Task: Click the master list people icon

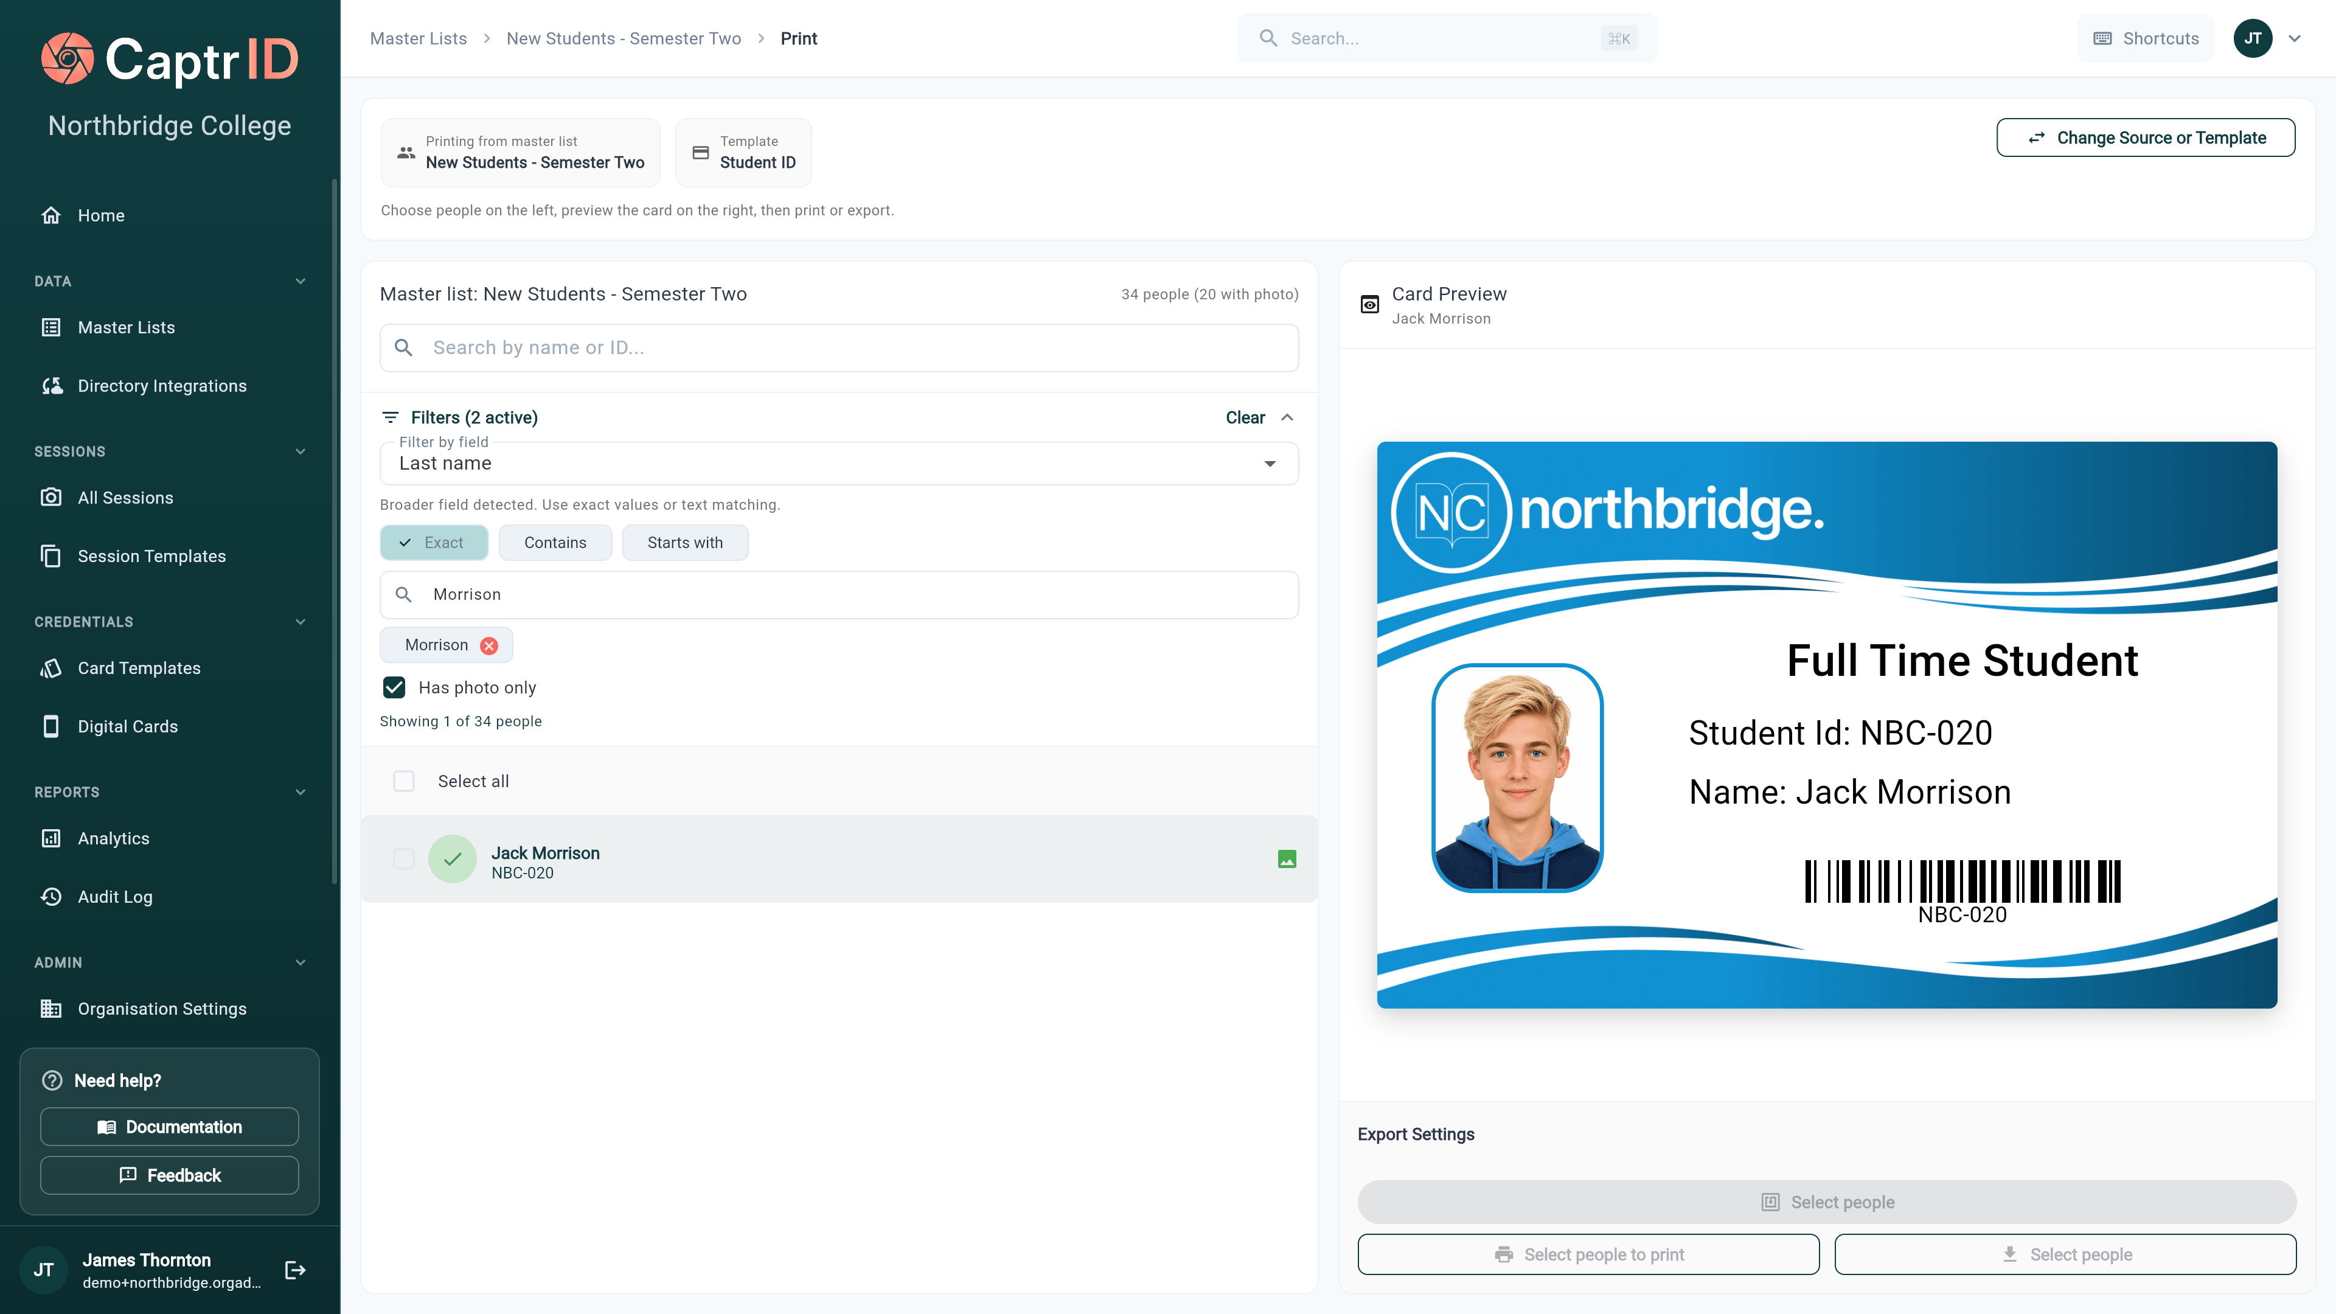Action: pyautogui.click(x=406, y=152)
